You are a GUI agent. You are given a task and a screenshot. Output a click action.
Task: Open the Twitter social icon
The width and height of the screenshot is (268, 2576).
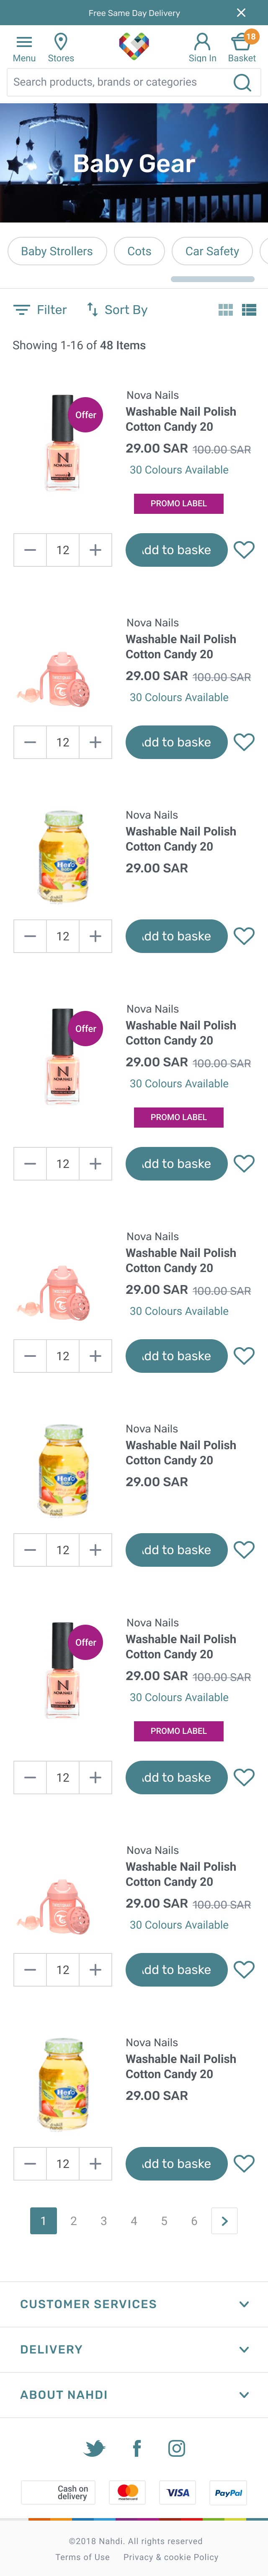pos(95,2448)
